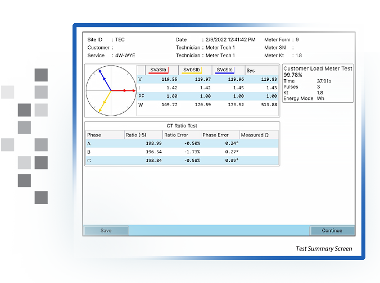
Task: Click the Service value 4W-WYE
Action: (x=125, y=55)
